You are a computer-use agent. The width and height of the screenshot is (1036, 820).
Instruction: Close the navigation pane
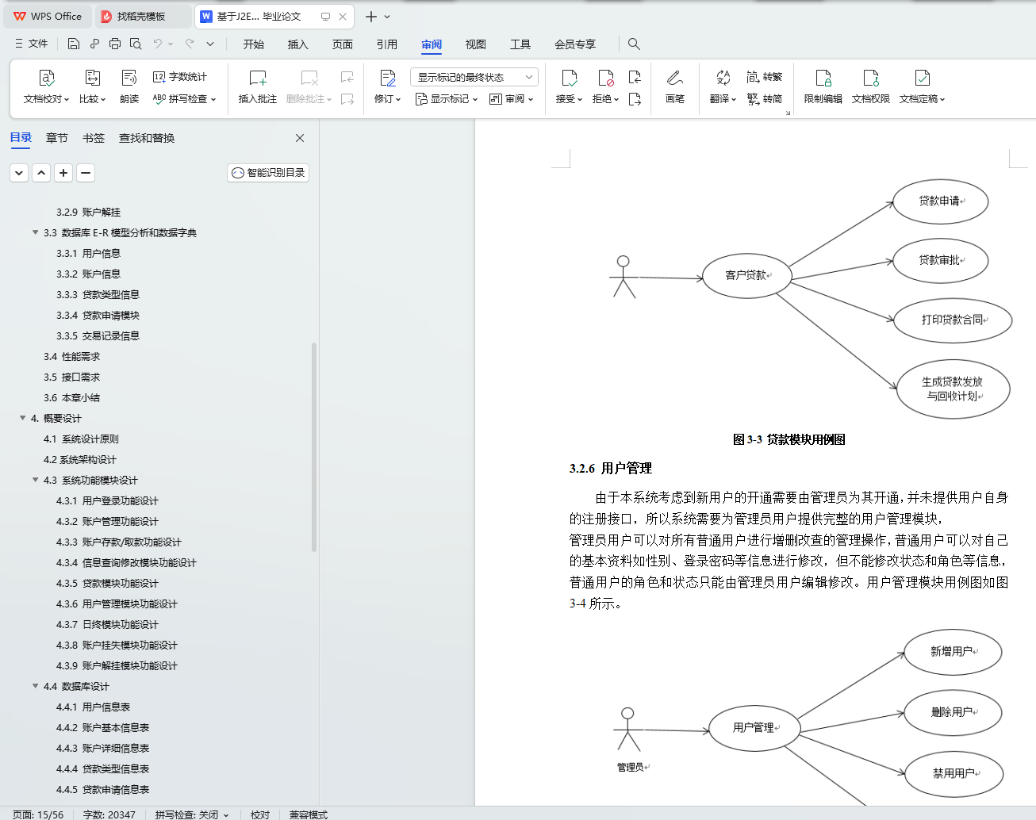coord(300,138)
